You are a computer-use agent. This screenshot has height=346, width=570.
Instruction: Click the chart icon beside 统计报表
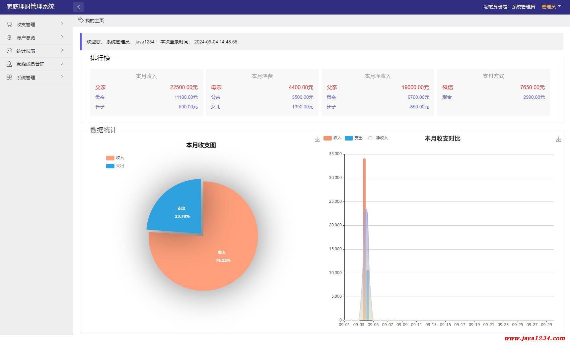(9, 51)
